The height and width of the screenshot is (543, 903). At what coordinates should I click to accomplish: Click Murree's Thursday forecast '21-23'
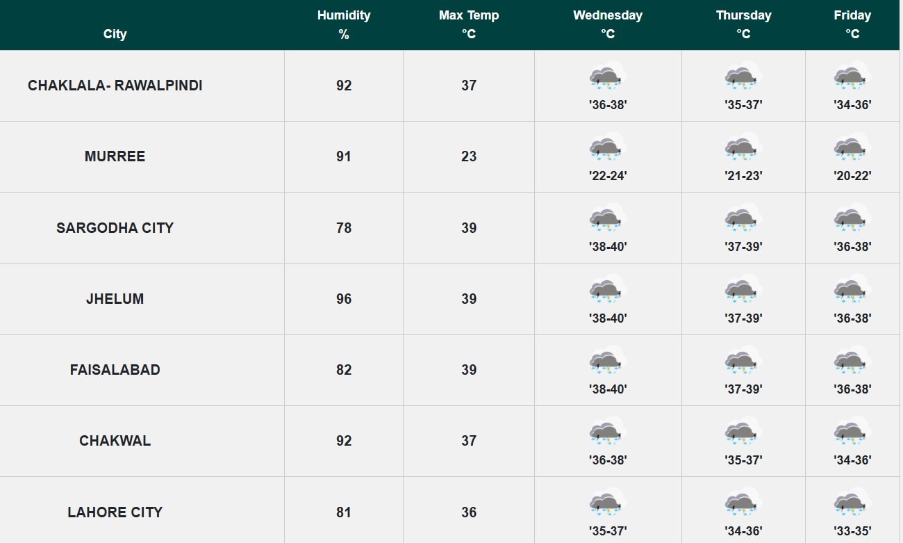point(743,176)
